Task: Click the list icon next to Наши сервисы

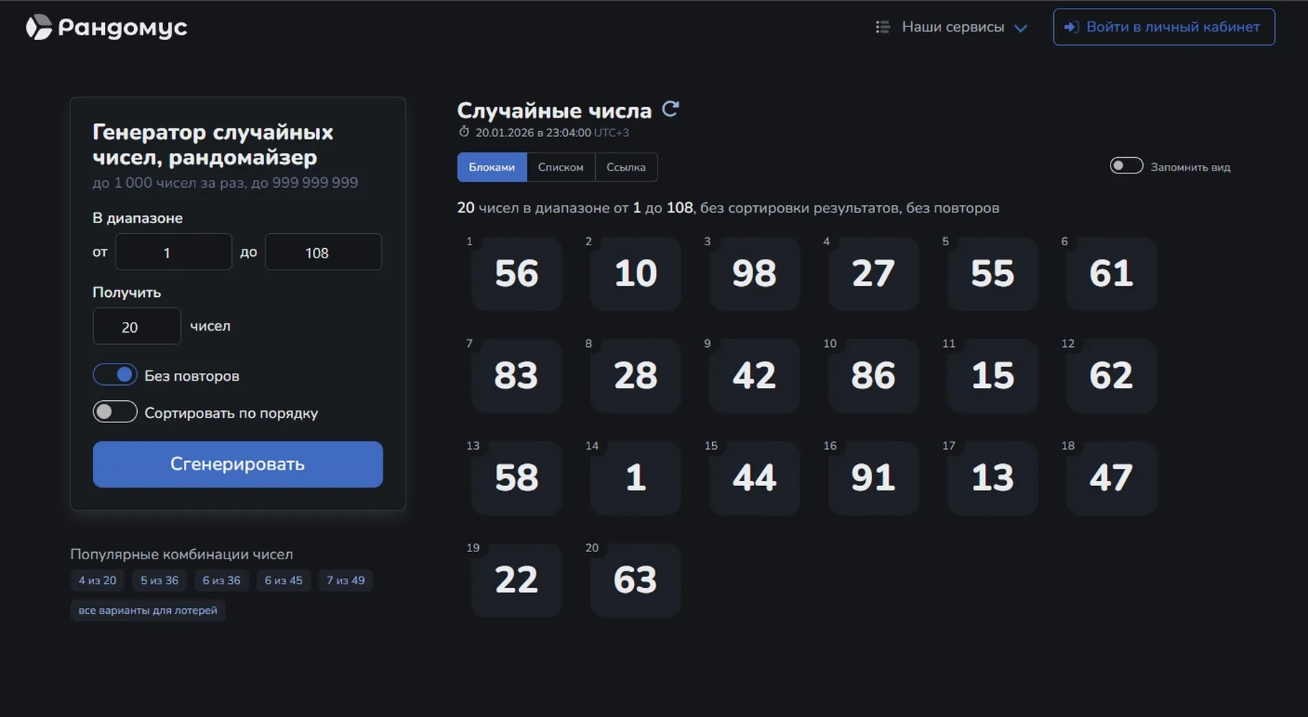Action: pyautogui.click(x=883, y=27)
